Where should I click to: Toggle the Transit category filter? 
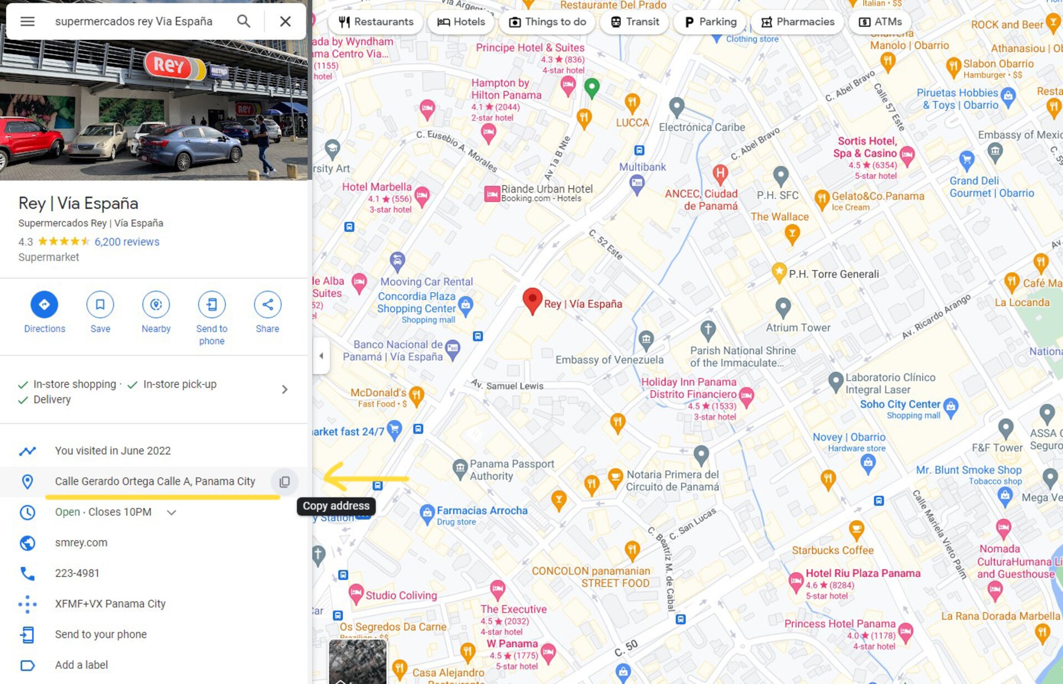tap(634, 22)
